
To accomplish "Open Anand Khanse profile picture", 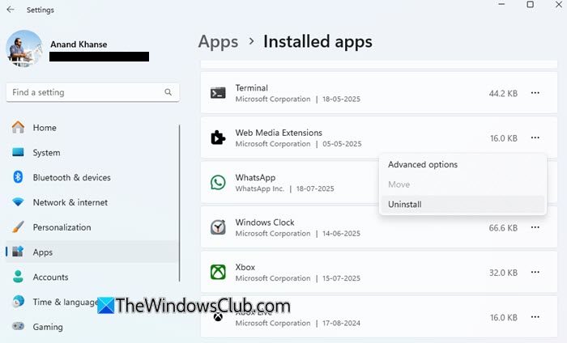I will (23, 49).
